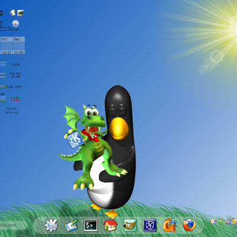Screen dimensions: 237x237
Task: Open the KDE K menu in the dock
Action: coord(52,225)
